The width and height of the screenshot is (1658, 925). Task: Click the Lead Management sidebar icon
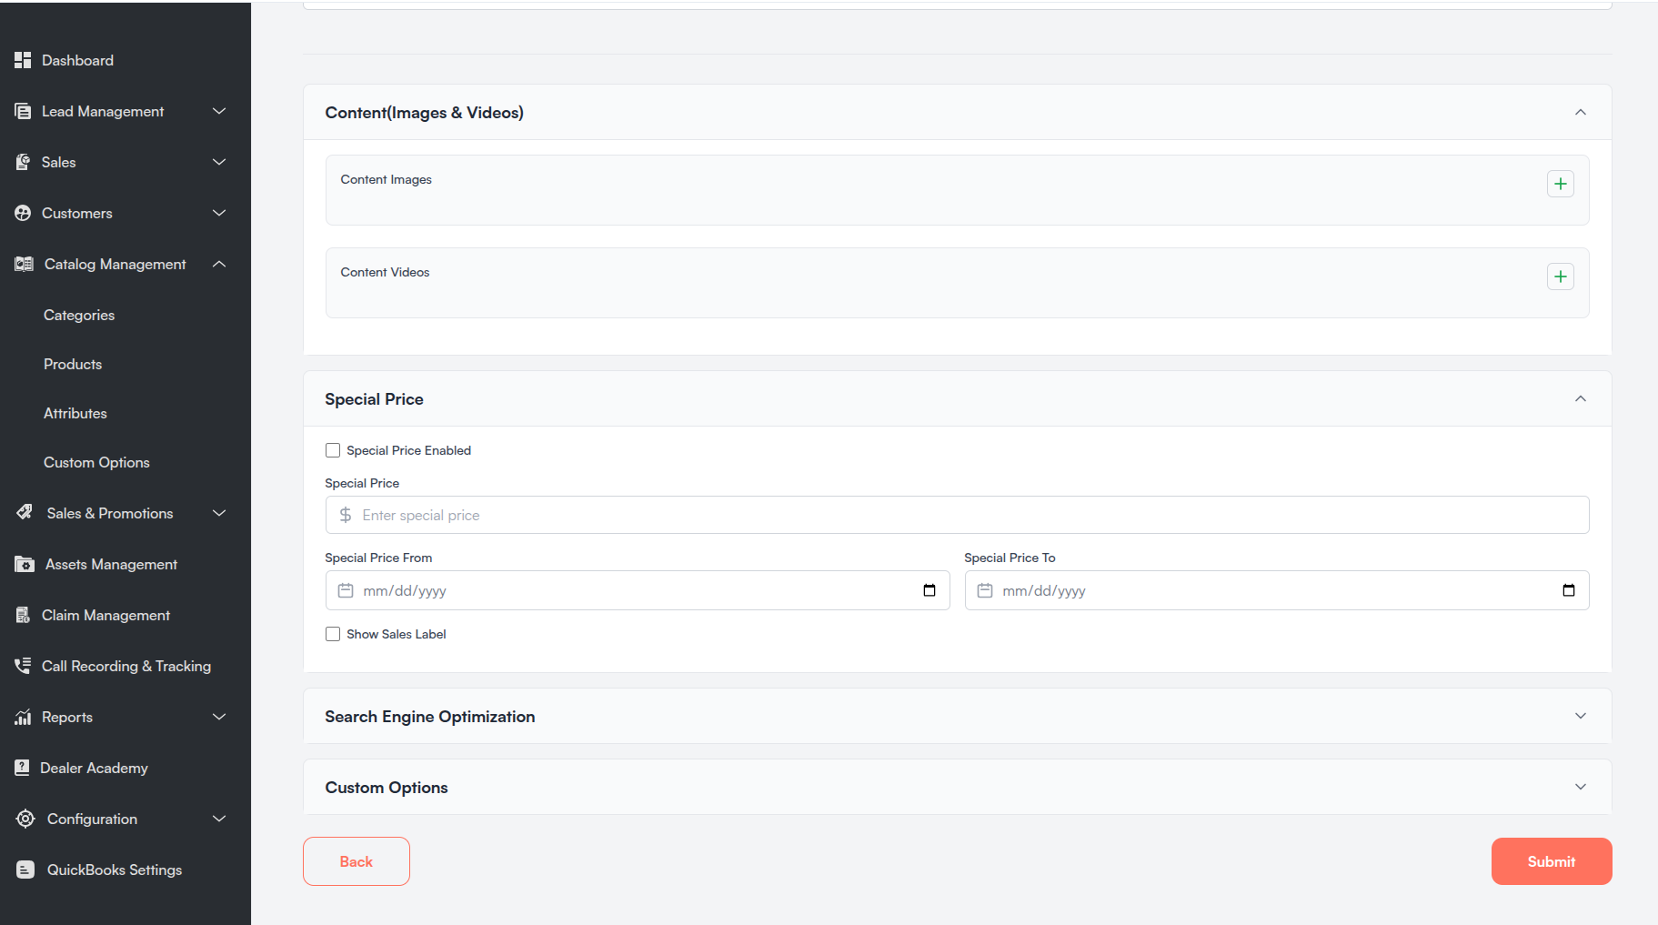23,111
